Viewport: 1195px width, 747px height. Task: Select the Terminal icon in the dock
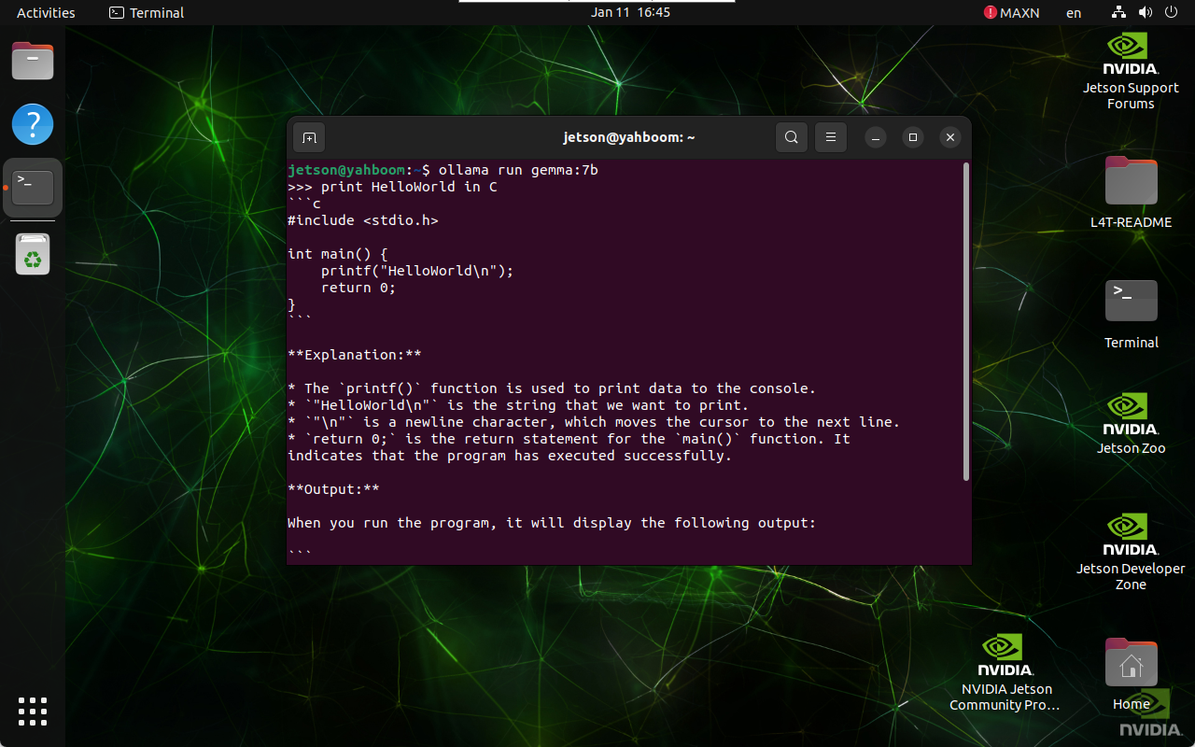pyautogui.click(x=33, y=188)
